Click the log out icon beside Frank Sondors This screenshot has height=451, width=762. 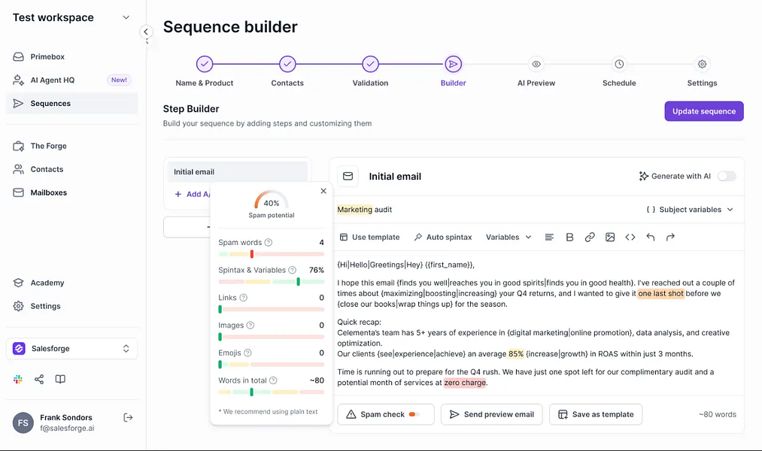(x=128, y=417)
